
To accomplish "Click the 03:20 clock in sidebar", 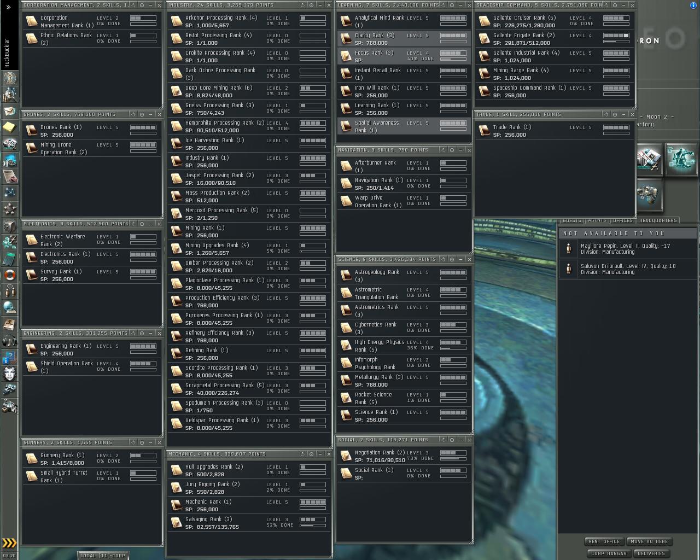I will (9, 555).
